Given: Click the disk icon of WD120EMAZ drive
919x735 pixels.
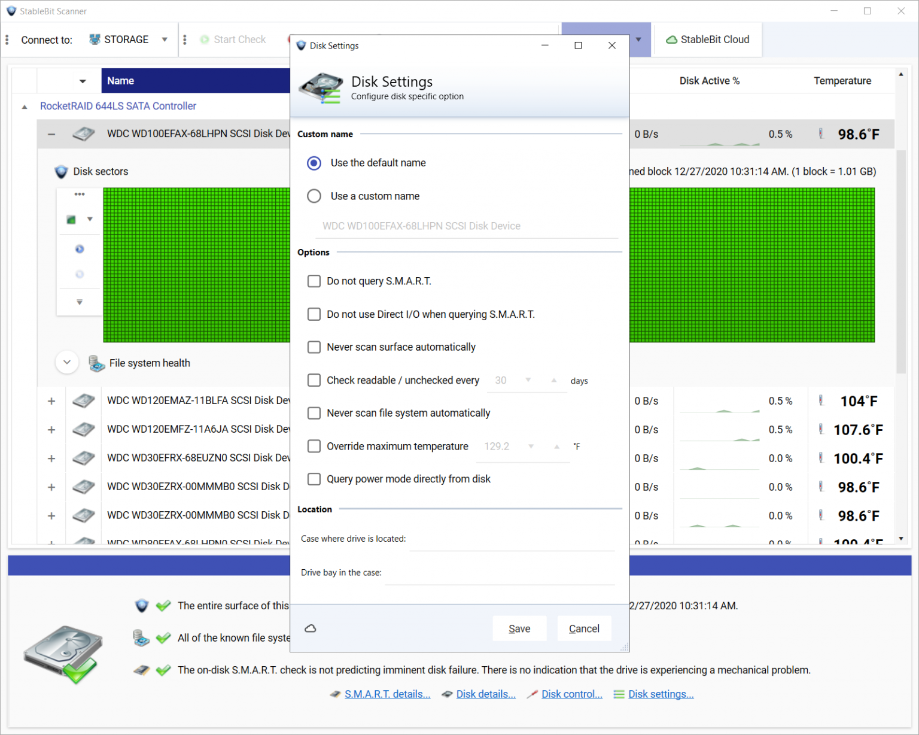Looking at the screenshot, I should pos(83,401).
